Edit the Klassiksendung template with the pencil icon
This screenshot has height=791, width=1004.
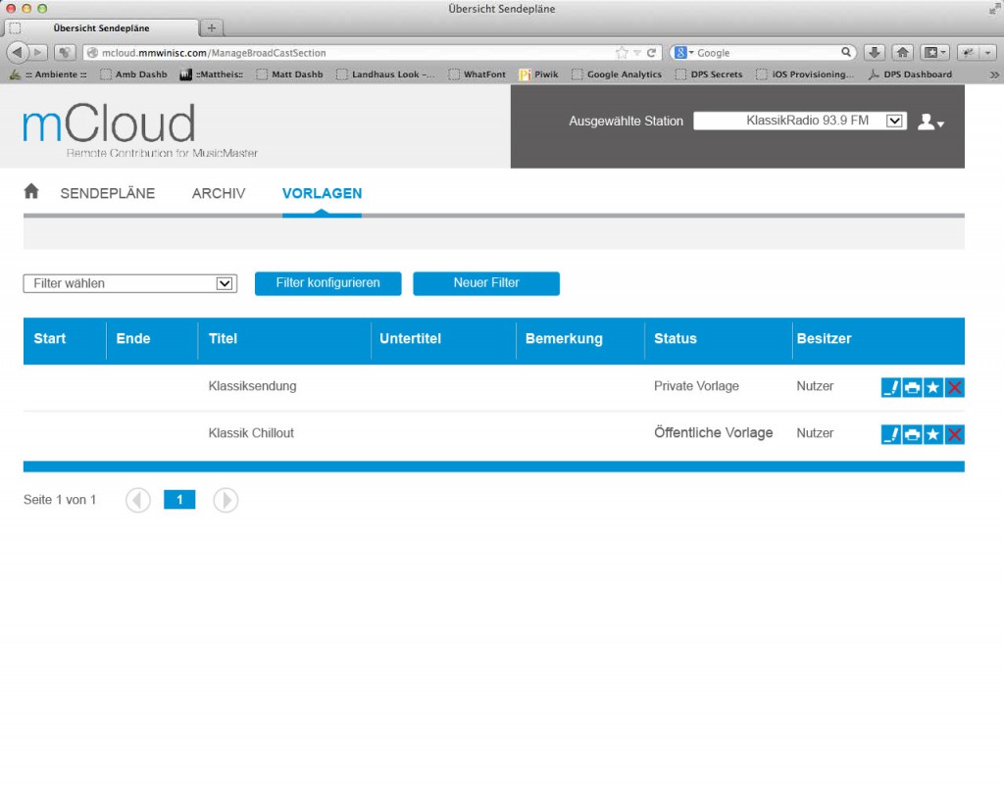[890, 387]
